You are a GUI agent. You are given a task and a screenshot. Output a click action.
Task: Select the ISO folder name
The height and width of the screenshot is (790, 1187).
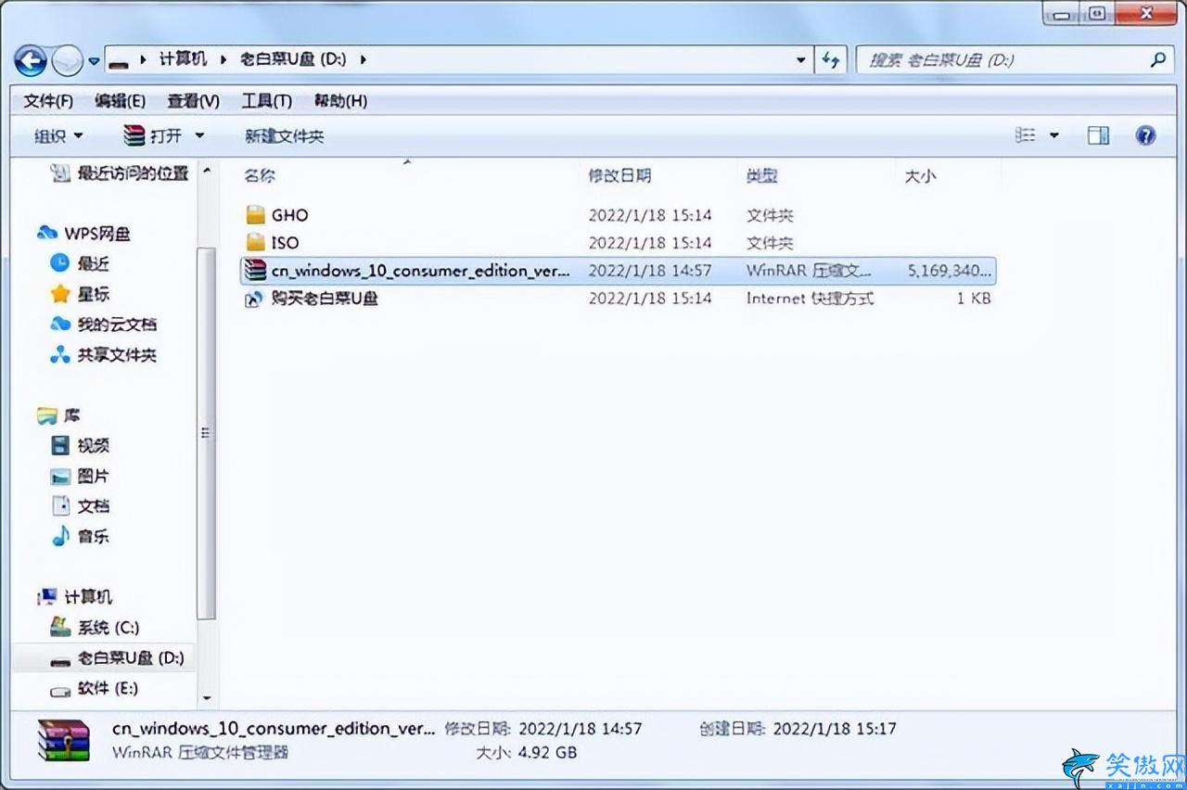click(x=286, y=243)
